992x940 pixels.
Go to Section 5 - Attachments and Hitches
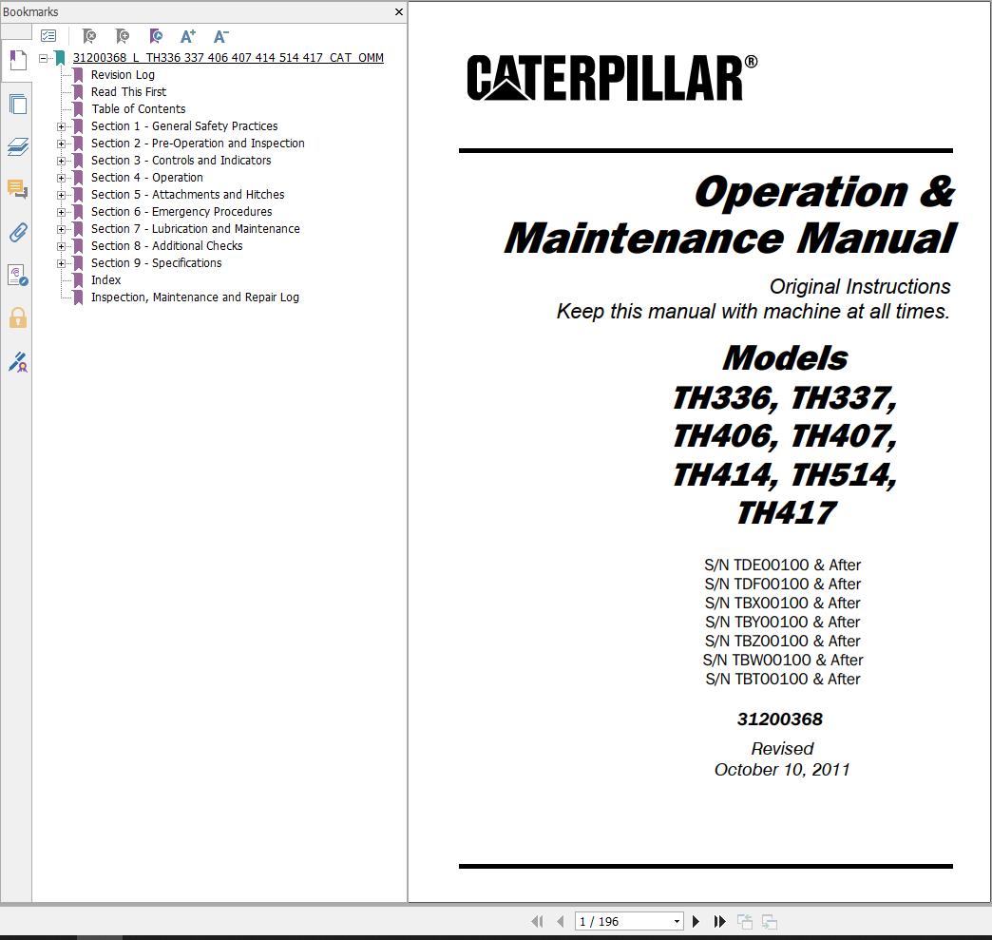tap(187, 194)
